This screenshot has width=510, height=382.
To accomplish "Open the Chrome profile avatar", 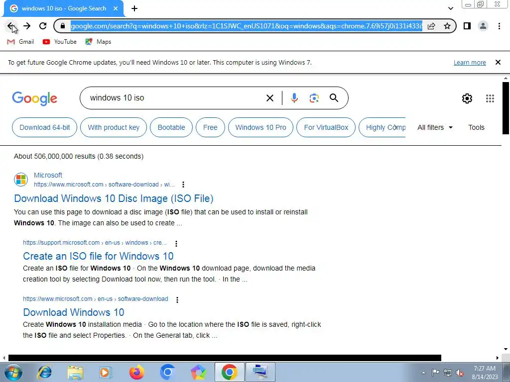I will [x=483, y=26].
